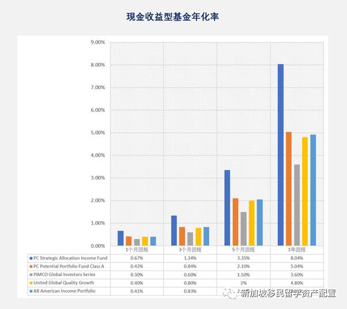The image size is (347, 309).
Task: Click the 1个月回报 category header
Action: 137,250
